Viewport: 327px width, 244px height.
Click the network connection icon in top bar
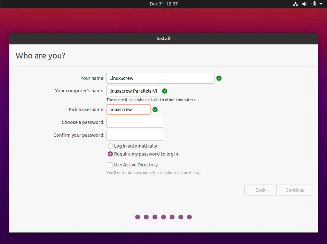point(295,4)
